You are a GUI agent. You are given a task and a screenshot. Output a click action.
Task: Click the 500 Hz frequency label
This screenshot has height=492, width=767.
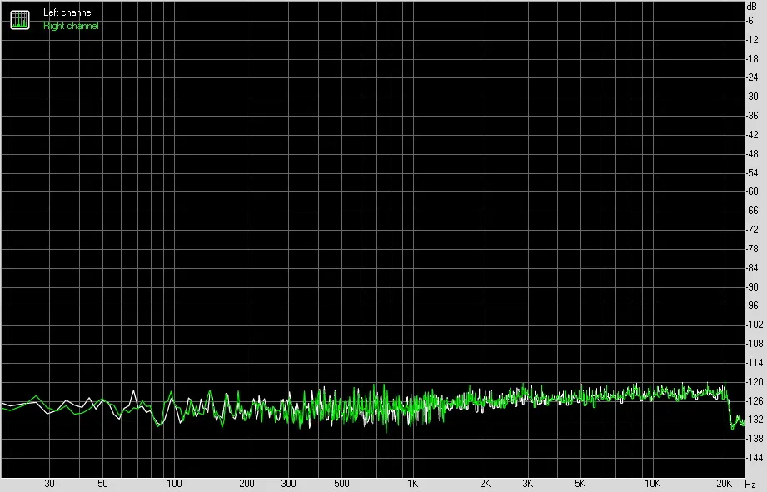click(341, 484)
